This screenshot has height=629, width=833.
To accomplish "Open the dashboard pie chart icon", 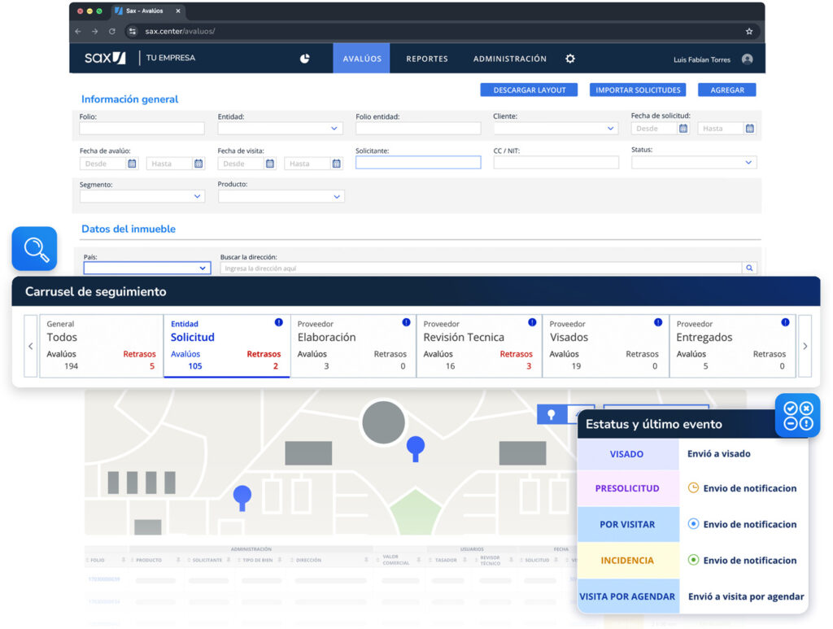I will point(304,59).
